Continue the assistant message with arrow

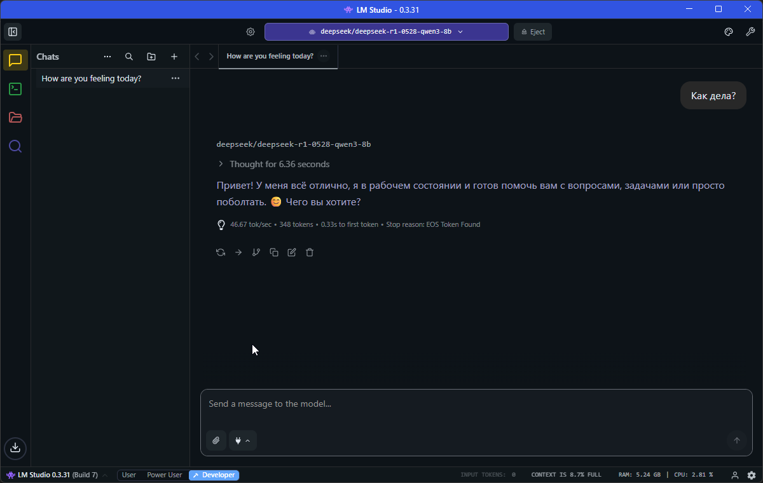[238, 252]
